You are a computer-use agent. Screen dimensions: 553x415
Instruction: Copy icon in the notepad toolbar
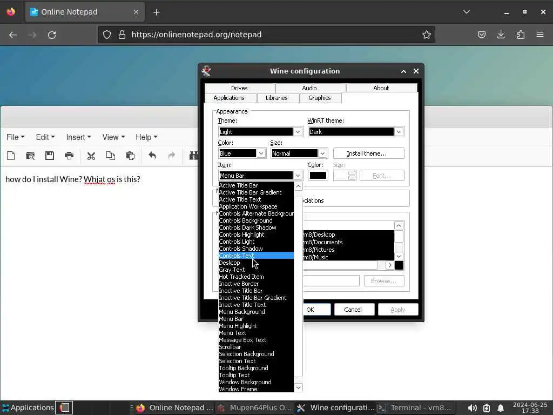click(111, 156)
